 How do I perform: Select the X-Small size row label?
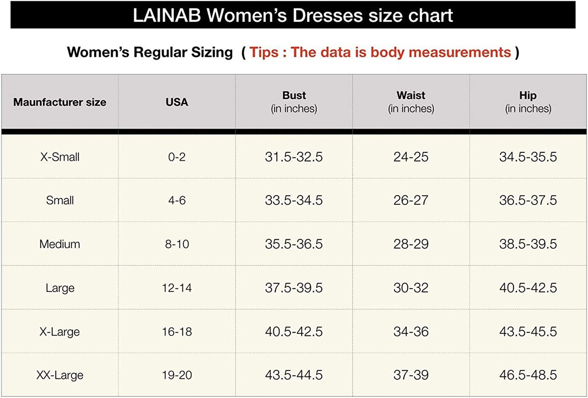(60, 157)
